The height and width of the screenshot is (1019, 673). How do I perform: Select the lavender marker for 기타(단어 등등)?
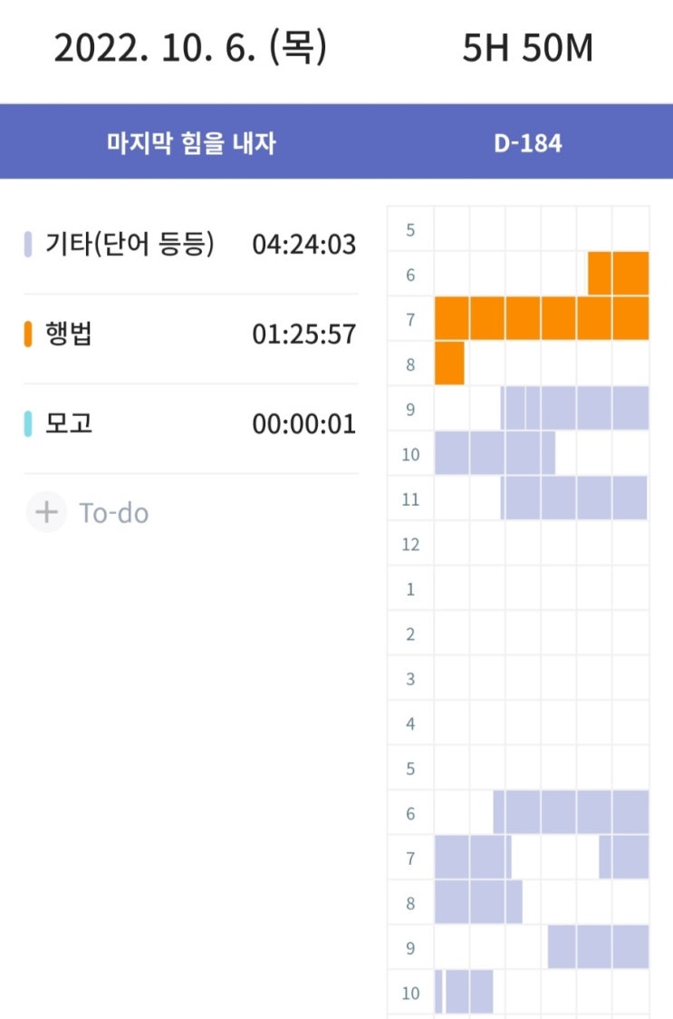tap(28, 245)
